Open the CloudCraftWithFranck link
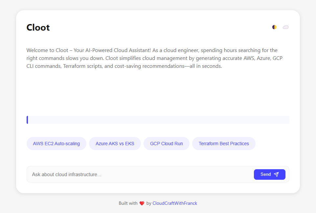The image size is (316, 213). 175,203
